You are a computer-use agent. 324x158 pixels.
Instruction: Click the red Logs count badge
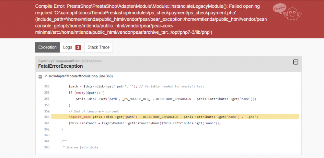pos(78,48)
